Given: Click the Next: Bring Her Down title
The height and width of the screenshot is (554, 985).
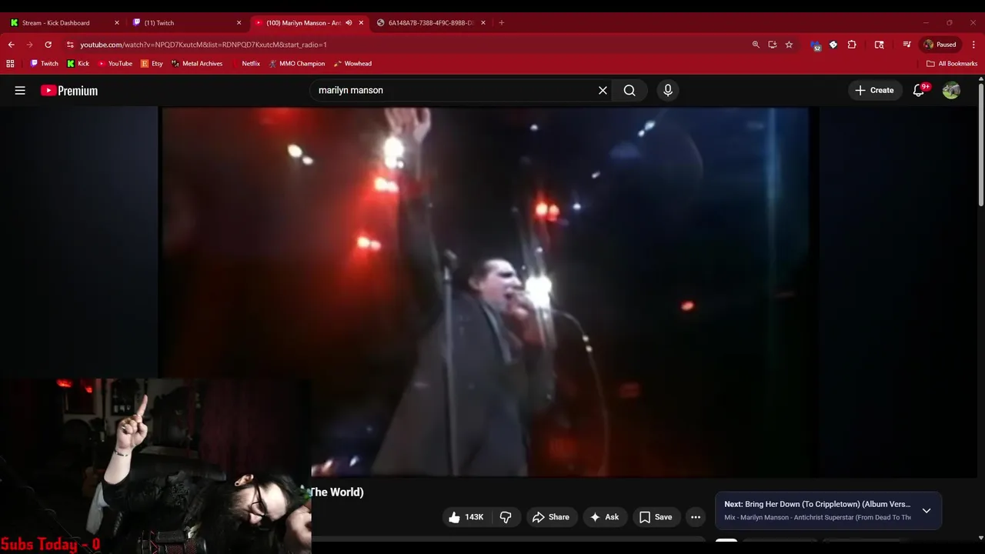Looking at the screenshot, I should coord(817,504).
